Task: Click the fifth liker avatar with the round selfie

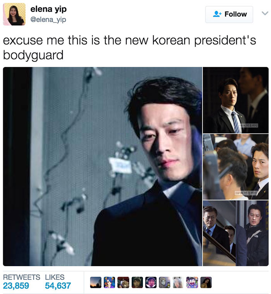Action: point(151,282)
